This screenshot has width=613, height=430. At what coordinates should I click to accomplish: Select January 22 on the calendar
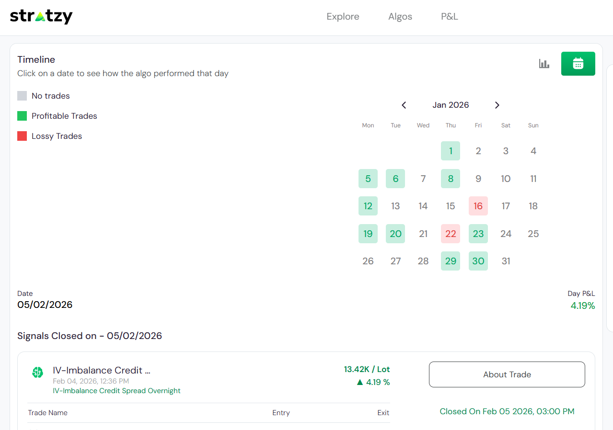click(451, 234)
